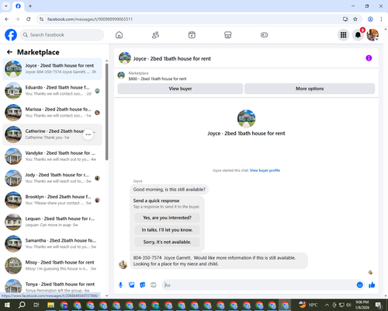388x311 pixels.
Task: Open Jody 2bed 1bath house conversation
Action: [52, 178]
